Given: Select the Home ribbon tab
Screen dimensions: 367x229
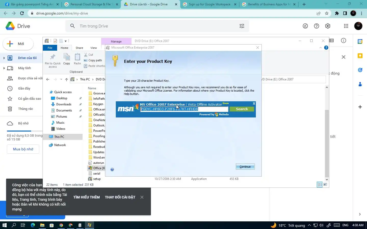Looking at the screenshot, I should click(x=64, y=48).
